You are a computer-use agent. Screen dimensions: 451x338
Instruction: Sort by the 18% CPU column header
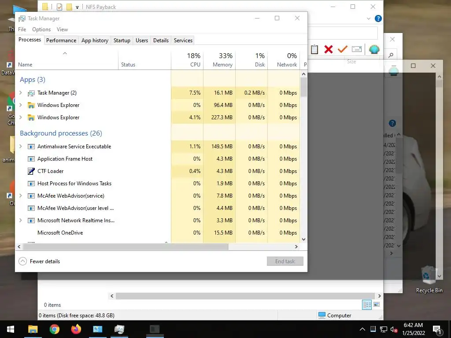coord(187,60)
